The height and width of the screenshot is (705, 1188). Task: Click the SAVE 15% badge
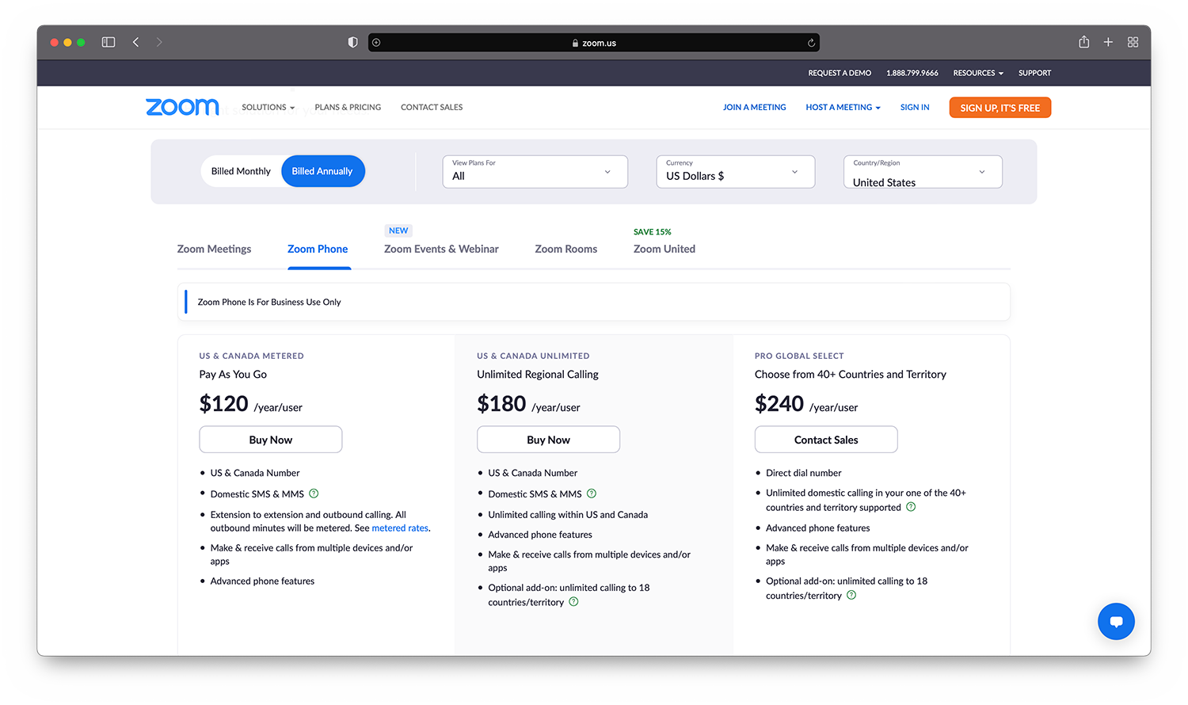pyautogui.click(x=652, y=232)
